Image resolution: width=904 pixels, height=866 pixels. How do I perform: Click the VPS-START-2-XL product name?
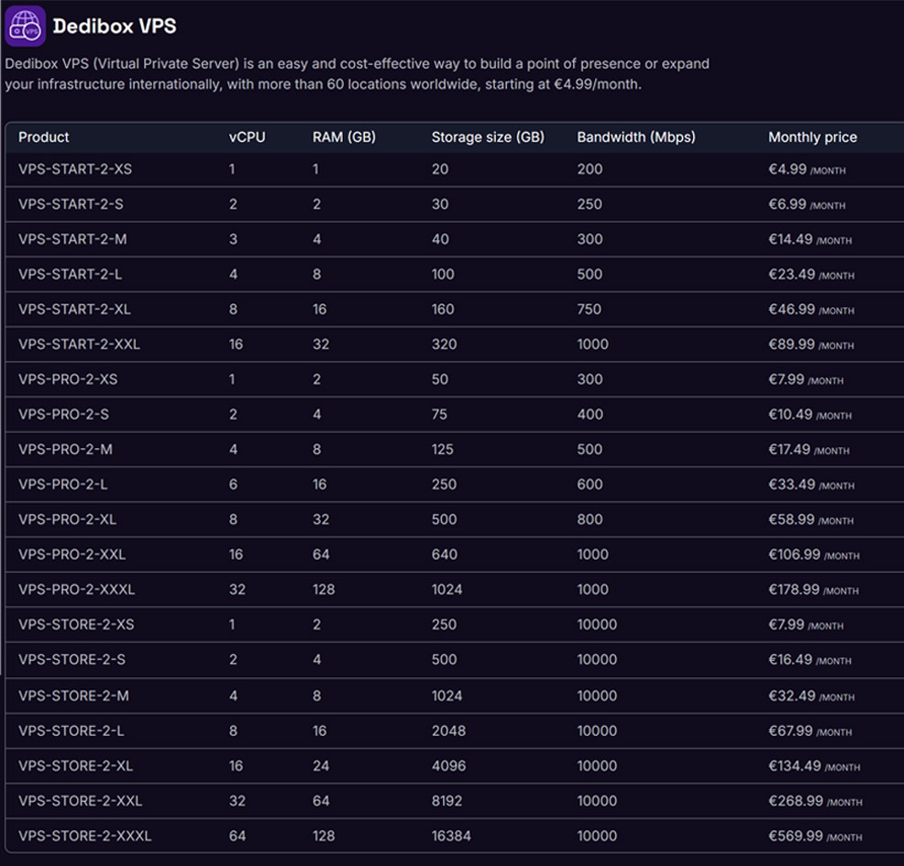tap(74, 310)
